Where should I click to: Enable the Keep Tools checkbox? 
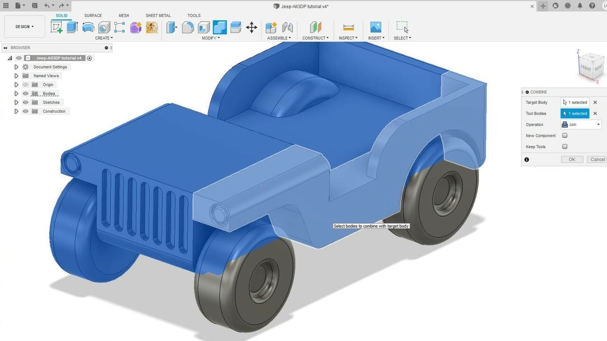pyautogui.click(x=565, y=147)
